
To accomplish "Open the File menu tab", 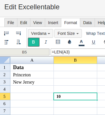I will click(x=11, y=23).
